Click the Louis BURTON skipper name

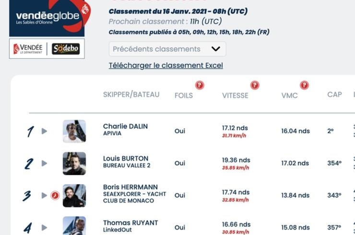[x=126, y=158]
